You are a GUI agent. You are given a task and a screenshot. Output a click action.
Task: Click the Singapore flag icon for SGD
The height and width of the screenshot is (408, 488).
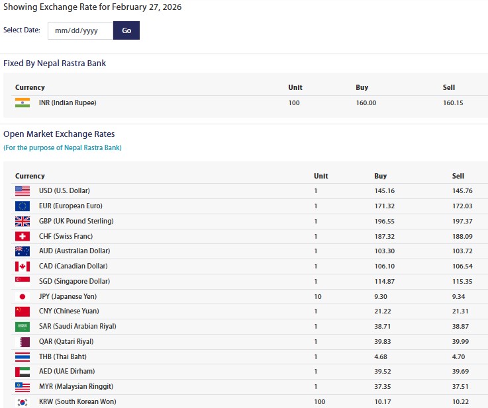pos(22,282)
